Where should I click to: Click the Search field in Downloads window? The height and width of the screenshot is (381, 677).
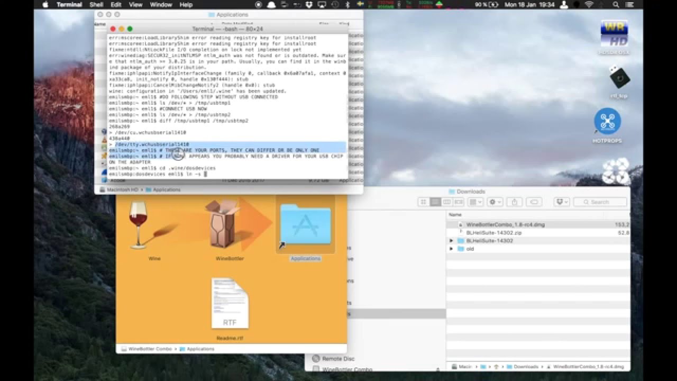(x=600, y=202)
